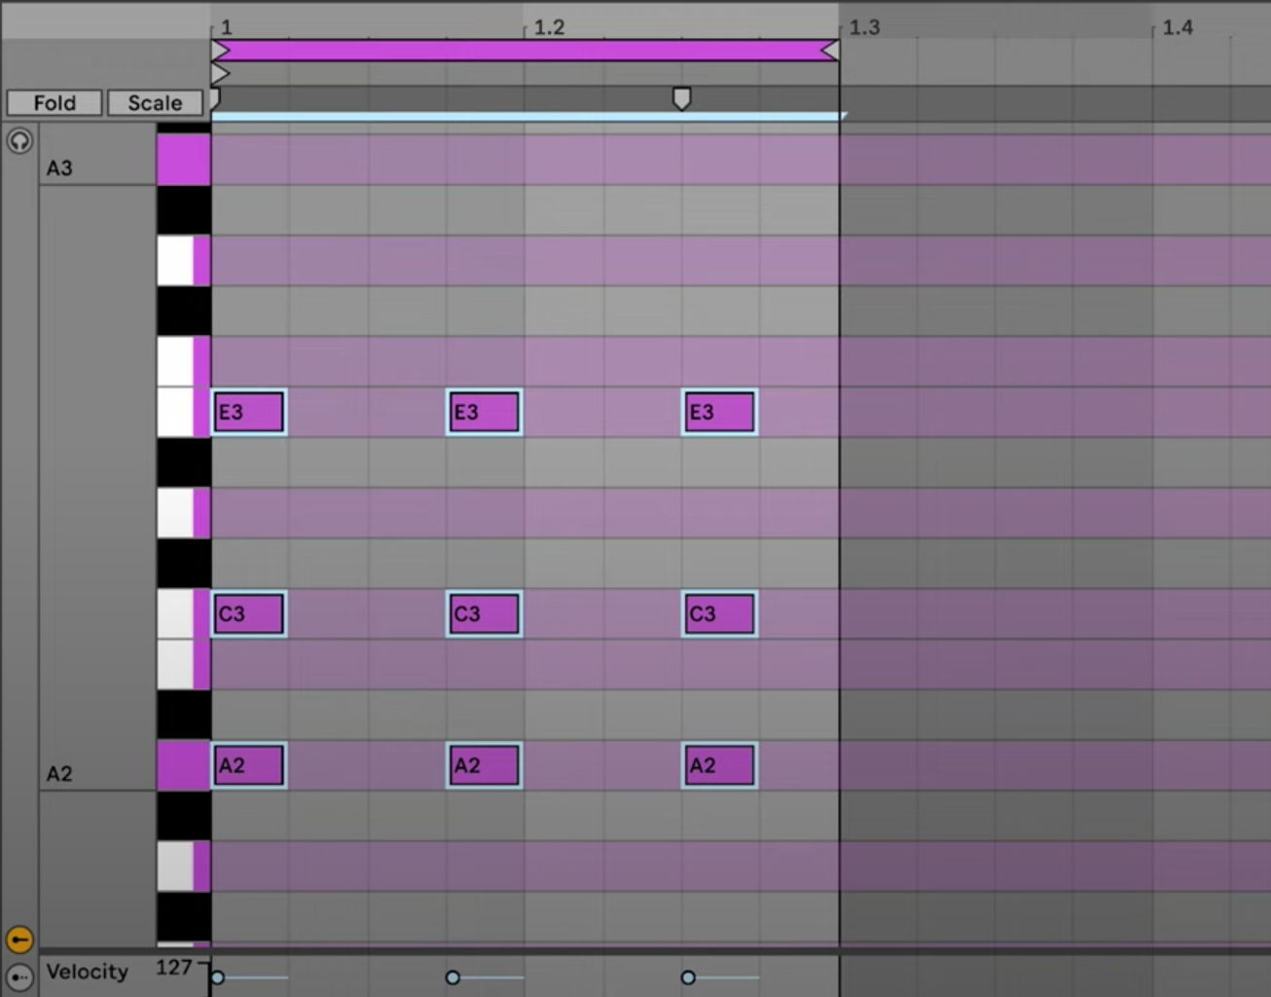
Task: Click the second velocity marker handle
Action: click(x=453, y=977)
